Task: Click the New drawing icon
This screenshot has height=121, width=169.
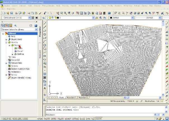Action: (4, 13)
